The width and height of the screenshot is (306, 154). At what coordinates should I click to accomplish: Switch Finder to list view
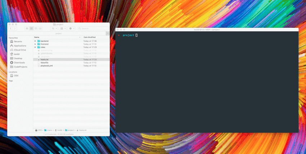tap(31, 28)
